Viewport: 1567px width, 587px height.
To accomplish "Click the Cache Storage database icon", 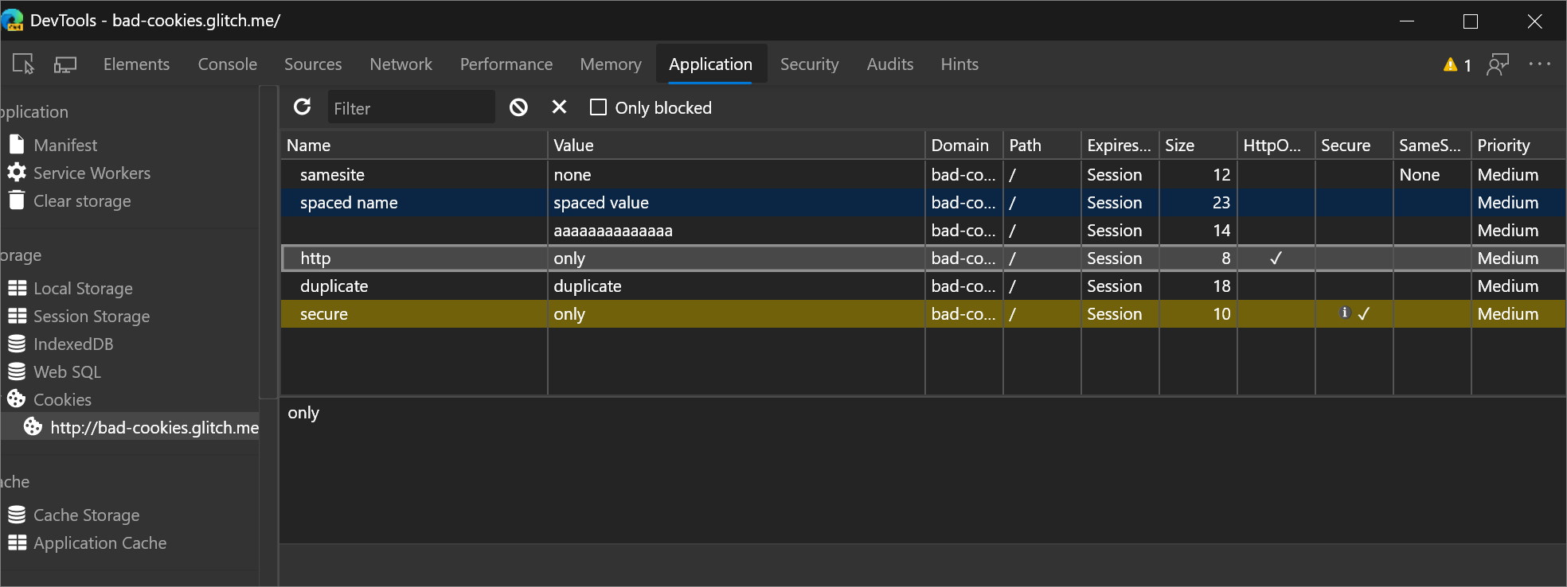I will [x=17, y=515].
